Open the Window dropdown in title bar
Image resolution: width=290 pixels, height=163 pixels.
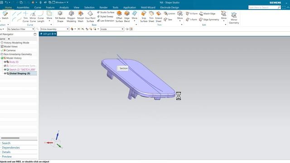59,2
